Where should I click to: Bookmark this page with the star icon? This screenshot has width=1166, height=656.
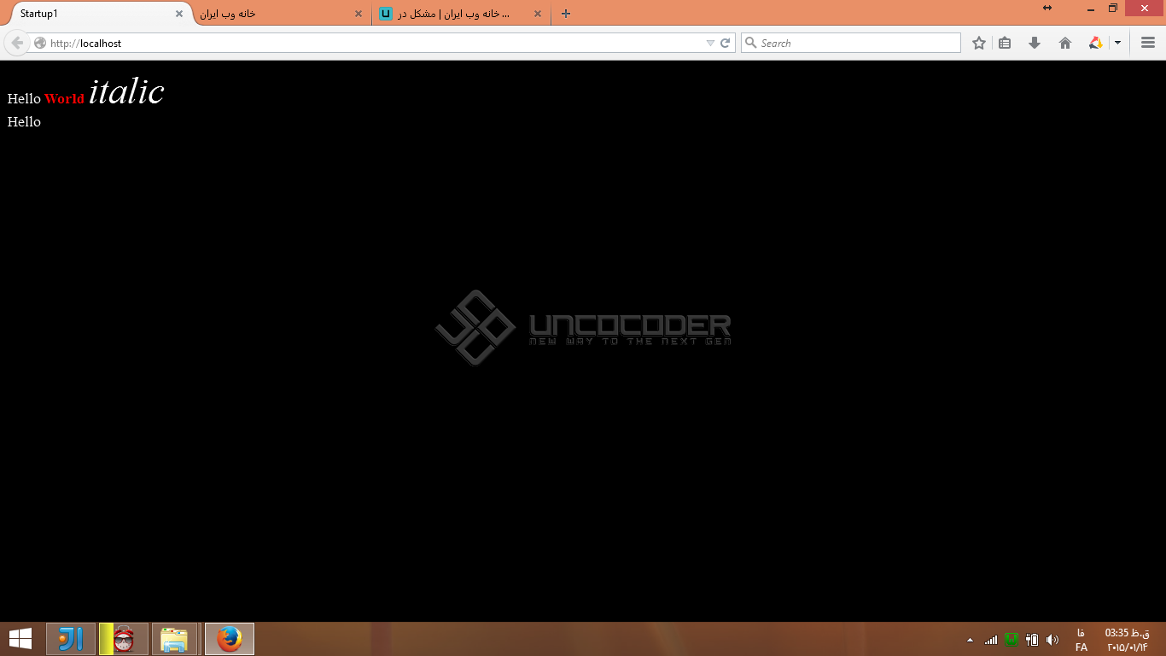coord(979,43)
